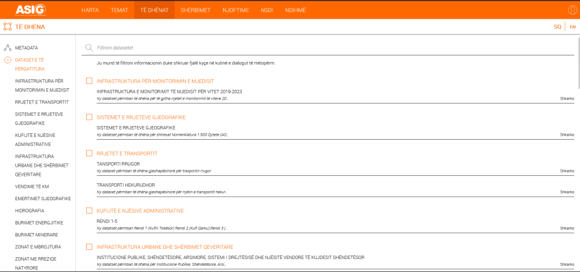Switch language to EN

[572, 27]
